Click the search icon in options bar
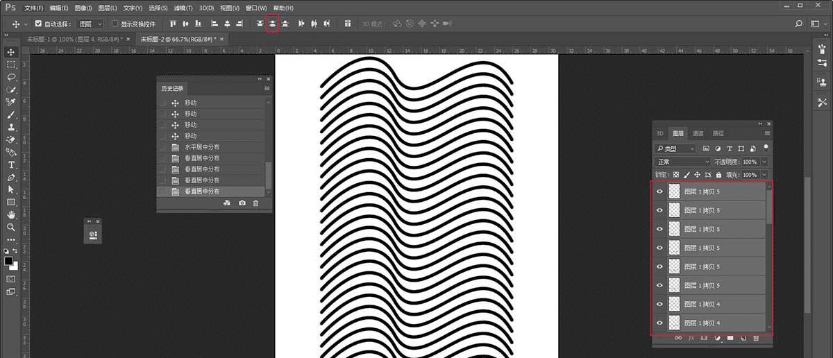Image resolution: width=833 pixels, height=358 pixels. click(x=799, y=24)
